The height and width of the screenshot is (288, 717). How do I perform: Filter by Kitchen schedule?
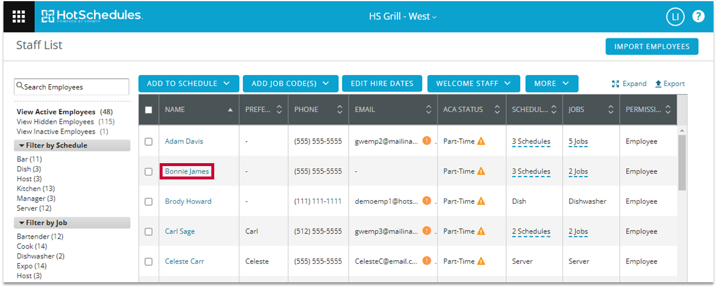point(35,189)
